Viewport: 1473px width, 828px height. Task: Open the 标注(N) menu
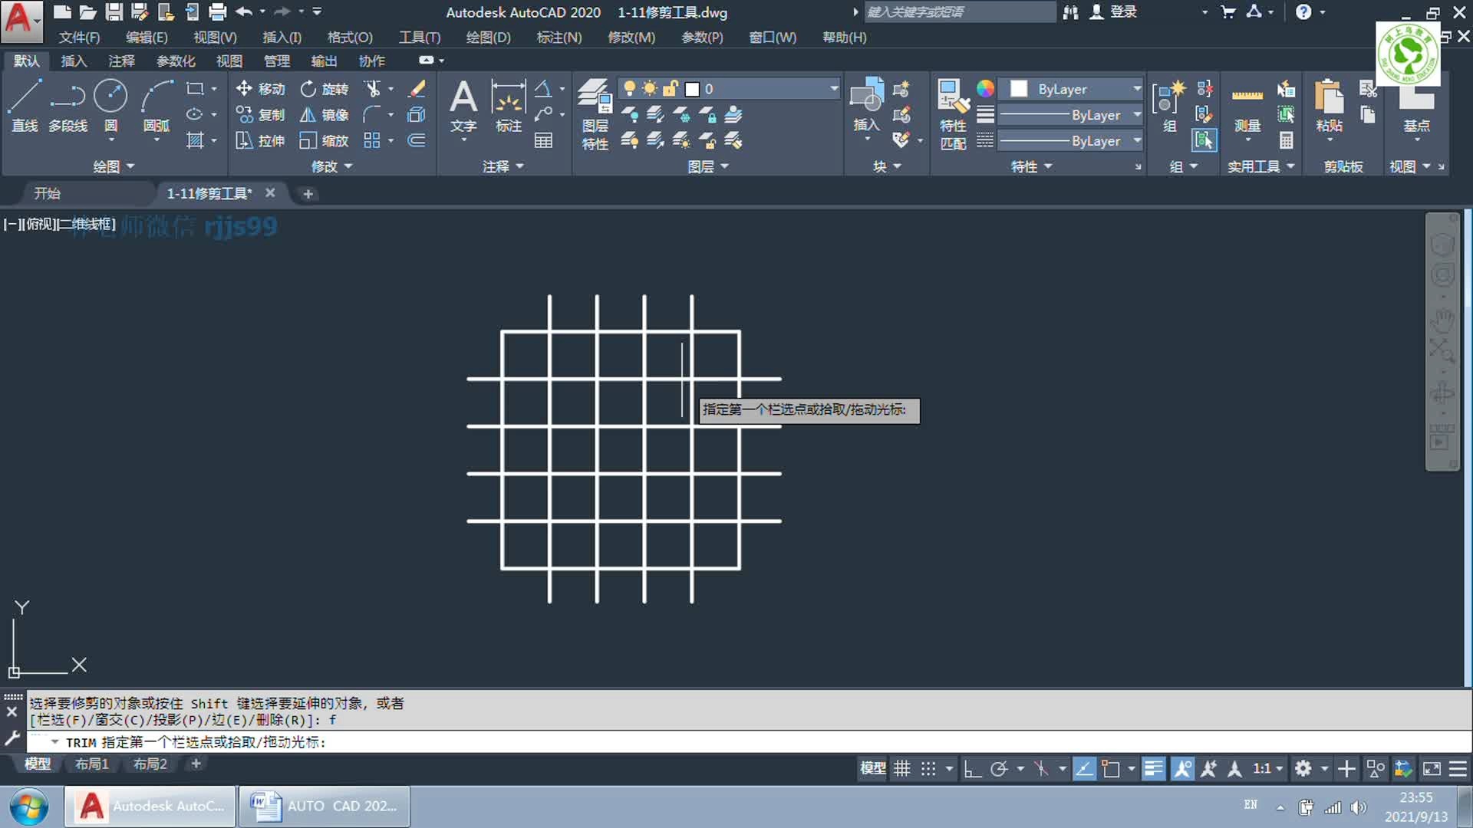(559, 37)
